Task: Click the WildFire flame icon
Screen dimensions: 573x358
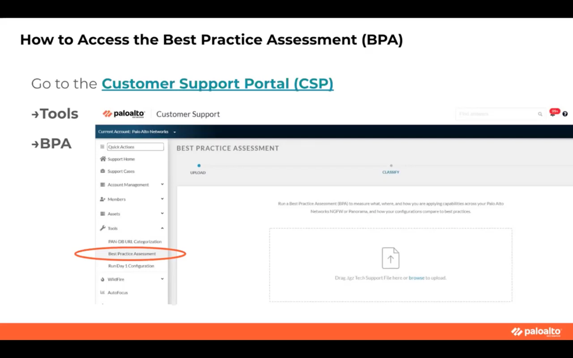Action: click(102, 279)
